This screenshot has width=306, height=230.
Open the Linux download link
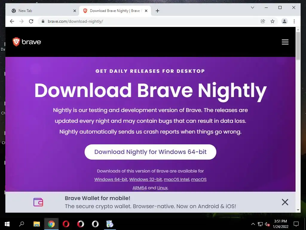(162, 188)
